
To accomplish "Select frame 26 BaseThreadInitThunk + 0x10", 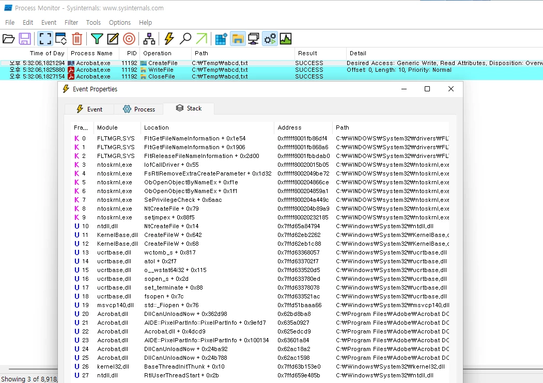I will 260,366.
